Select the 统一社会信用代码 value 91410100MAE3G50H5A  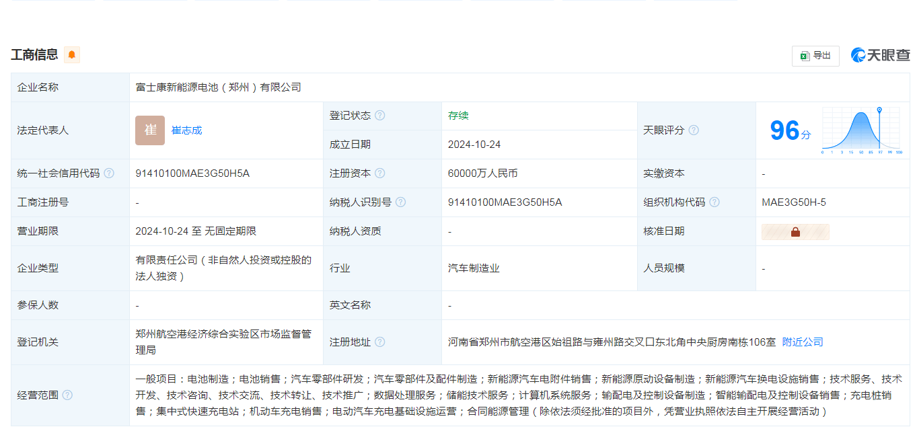[x=192, y=173]
